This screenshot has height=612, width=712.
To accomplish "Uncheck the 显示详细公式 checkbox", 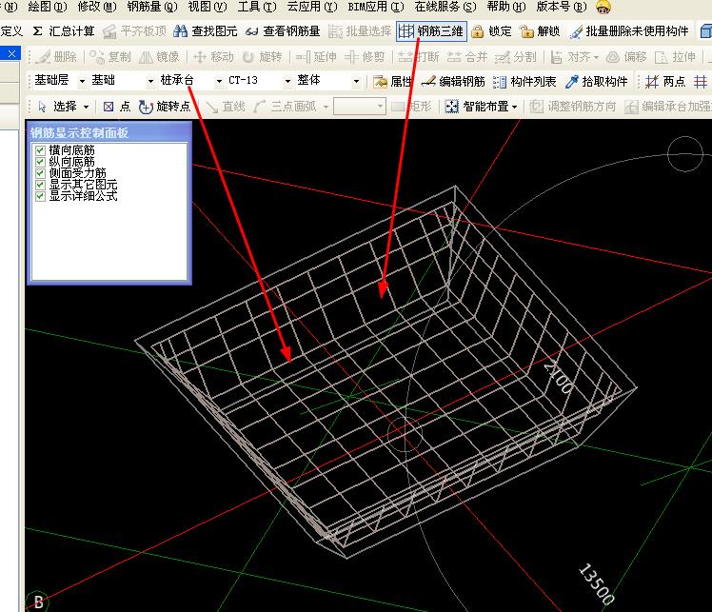I will pyautogui.click(x=40, y=196).
